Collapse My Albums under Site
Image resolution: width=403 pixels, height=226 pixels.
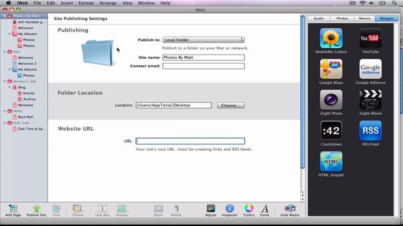(x=9, y=70)
